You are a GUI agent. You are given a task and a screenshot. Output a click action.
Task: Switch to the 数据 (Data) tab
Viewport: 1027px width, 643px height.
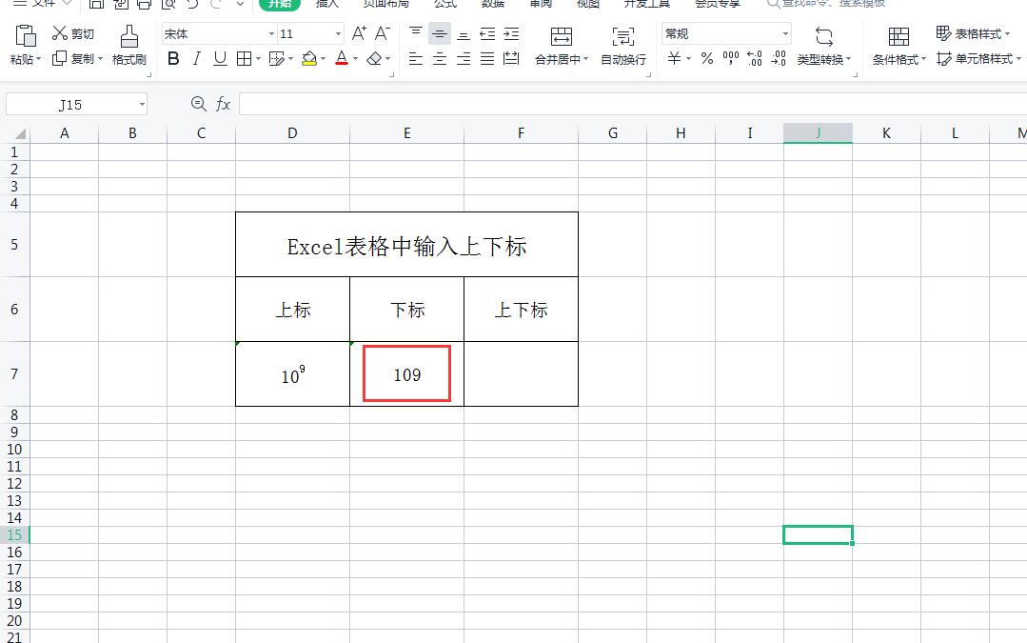pos(492,3)
